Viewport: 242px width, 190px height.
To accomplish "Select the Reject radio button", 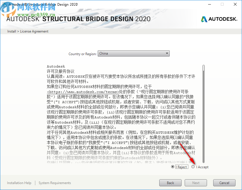I will tap(173, 167).
